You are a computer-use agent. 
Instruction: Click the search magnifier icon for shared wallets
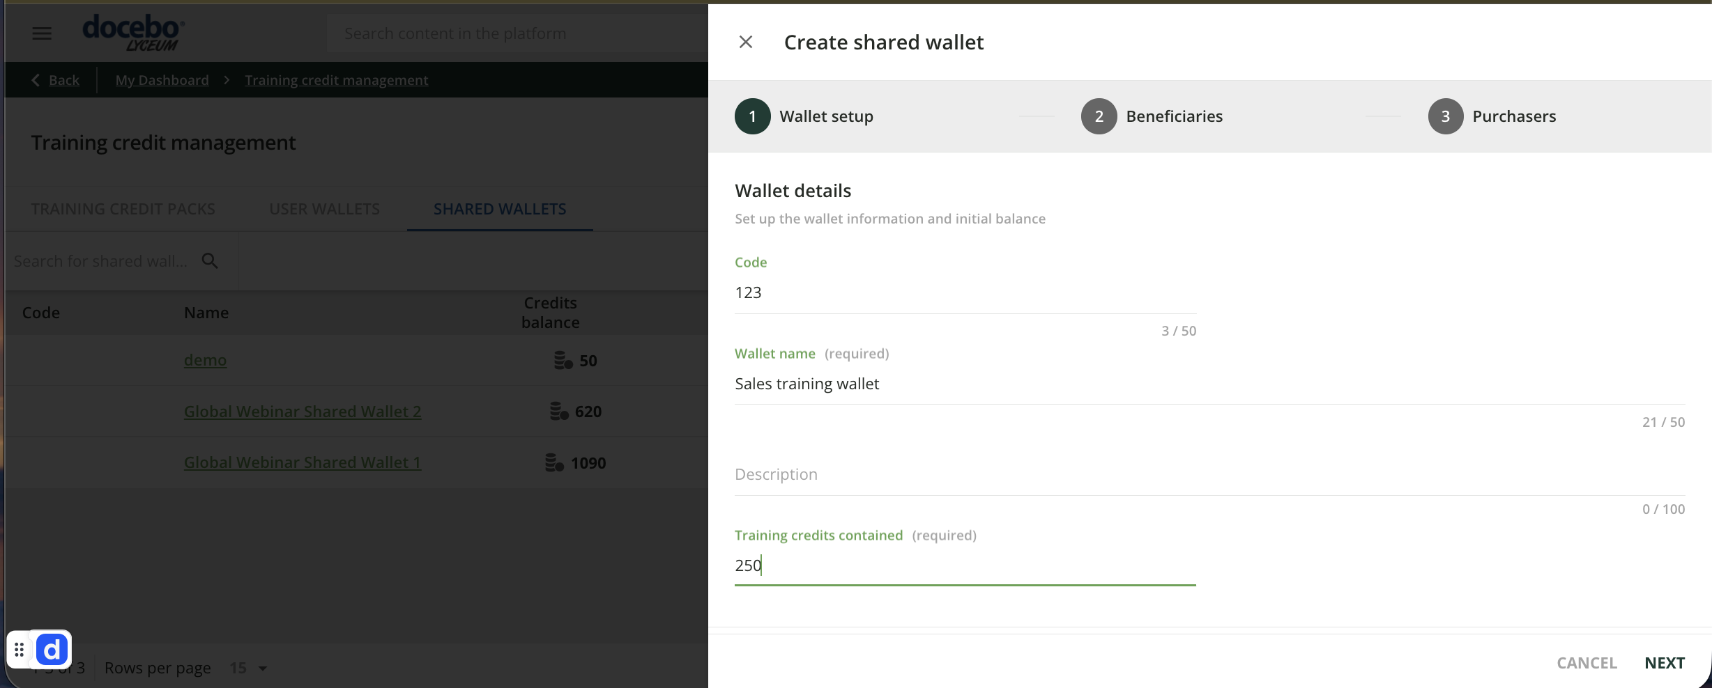tap(210, 261)
